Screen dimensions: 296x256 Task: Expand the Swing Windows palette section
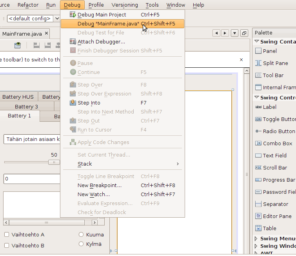pos(256,246)
